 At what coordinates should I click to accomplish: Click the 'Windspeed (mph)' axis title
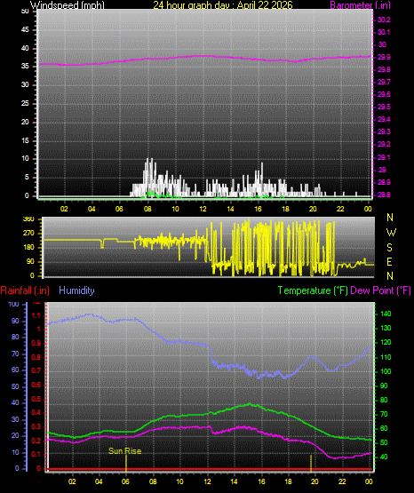point(68,5)
